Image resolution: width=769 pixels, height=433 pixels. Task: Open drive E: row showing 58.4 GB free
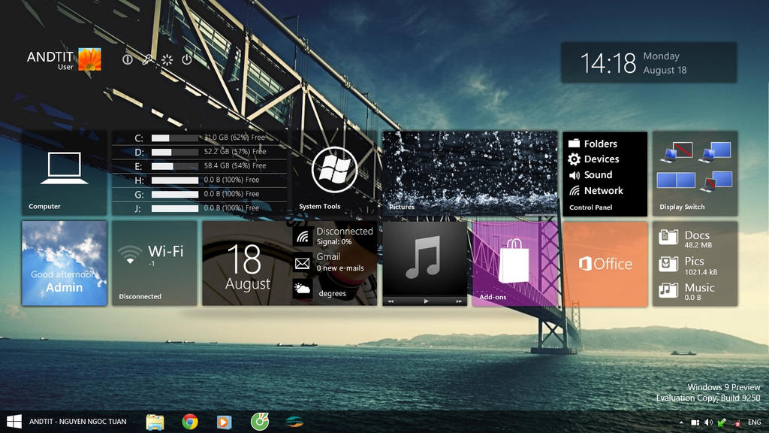point(200,166)
